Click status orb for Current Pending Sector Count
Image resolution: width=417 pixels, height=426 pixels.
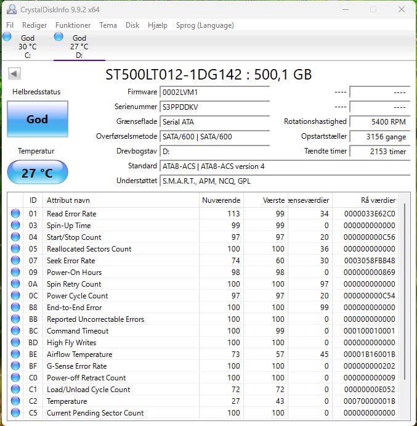15,412
